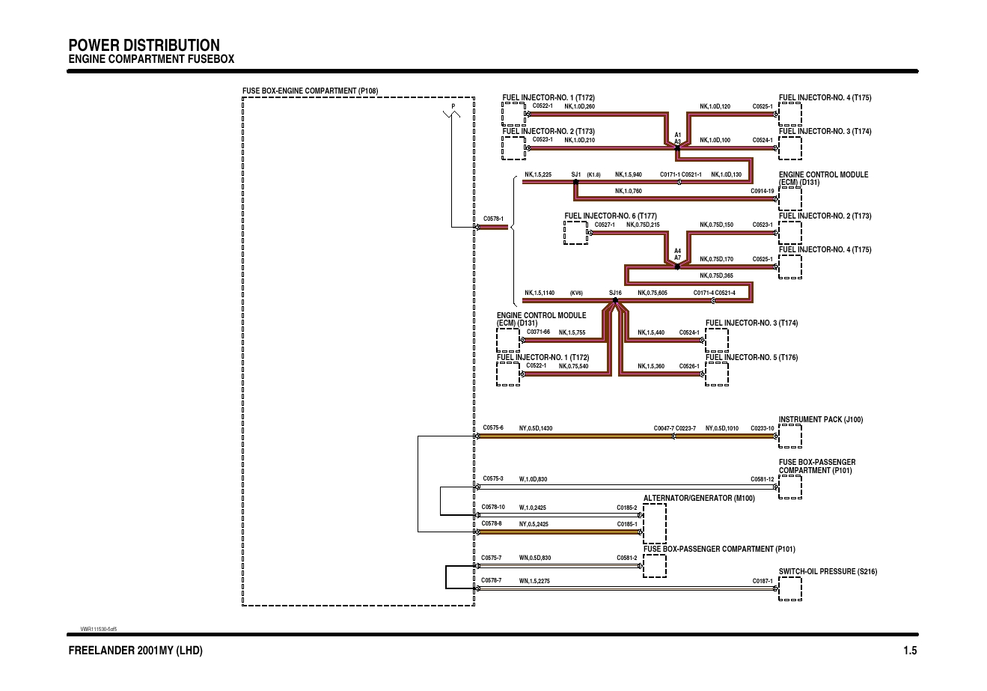This screenshot has width=987, height=691.
Task: Select wire label W,1.0,2425
Action: 533,508
